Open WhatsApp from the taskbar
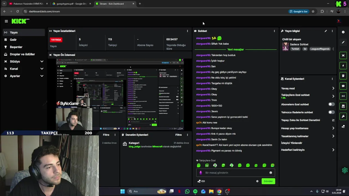This screenshot has height=196, width=349. (x=187, y=191)
